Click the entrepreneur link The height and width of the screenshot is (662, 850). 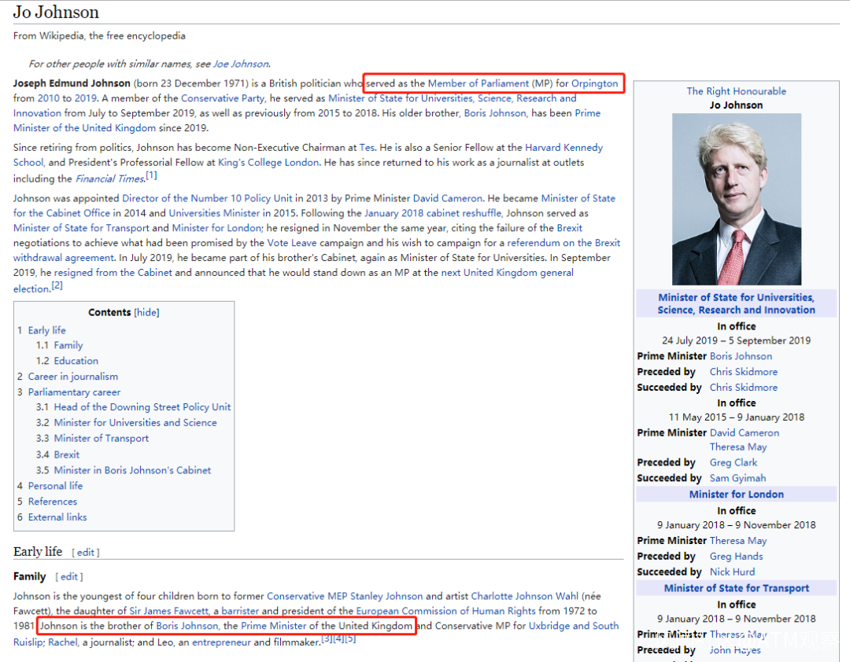pyautogui.click(x=221, y=642)
